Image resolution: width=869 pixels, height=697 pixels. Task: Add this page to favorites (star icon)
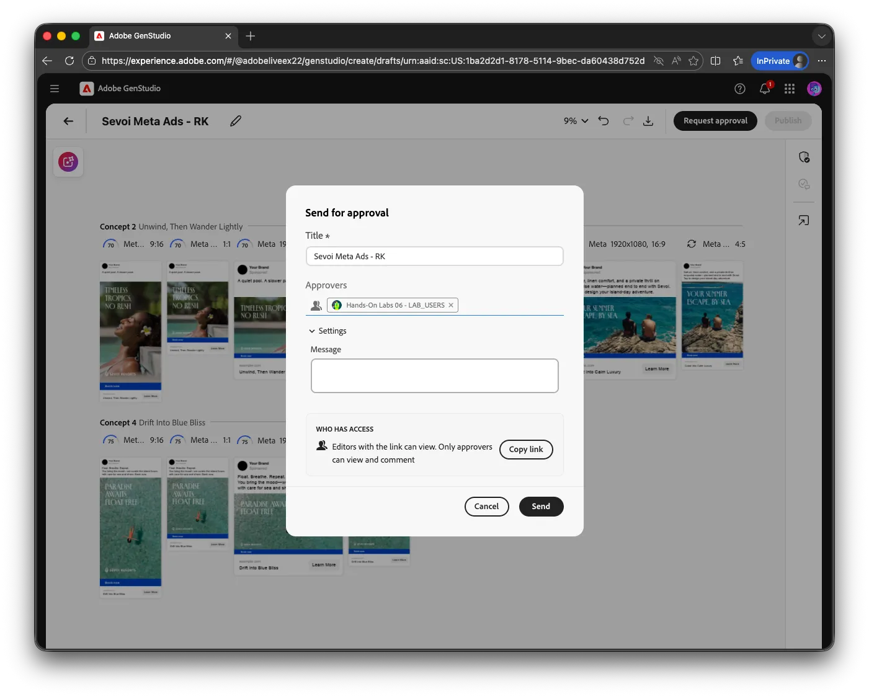[x=693, y=61]
